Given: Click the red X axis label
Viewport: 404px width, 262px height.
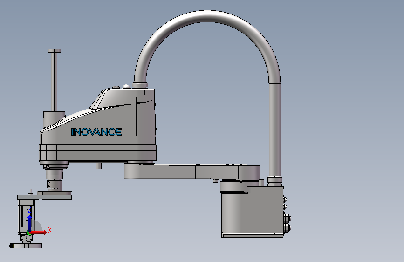Looking at the screenshot, I should pyautogui.click(x=50, y=230).
